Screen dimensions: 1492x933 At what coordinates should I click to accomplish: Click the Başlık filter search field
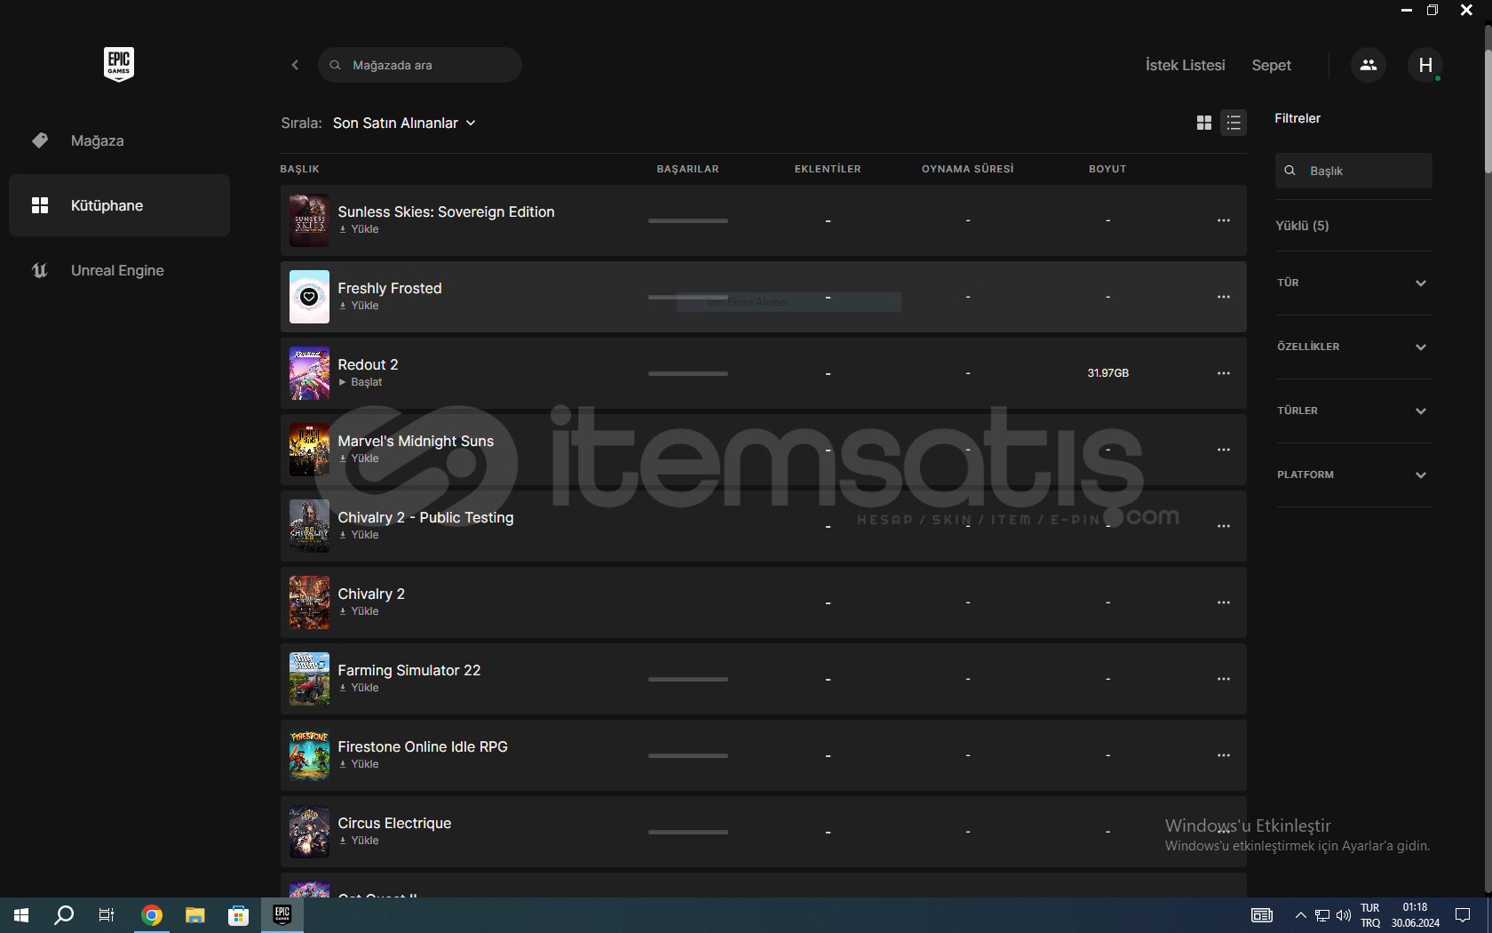coord(1353,171)
